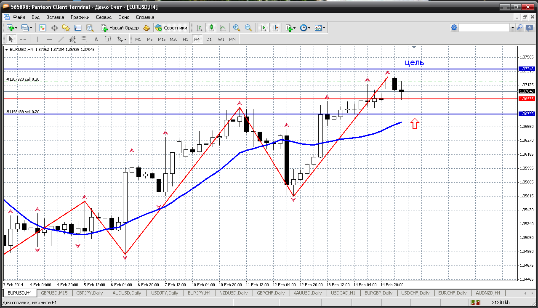The width and height of the screenshot is (538, 308).
Task: Switch to the XAUUSD,Daily chart tab
Action: point(309,293)
